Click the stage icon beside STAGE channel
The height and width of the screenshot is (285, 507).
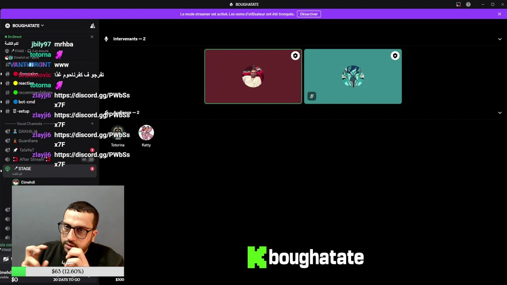pyautogui.click(x=8, y=169)
